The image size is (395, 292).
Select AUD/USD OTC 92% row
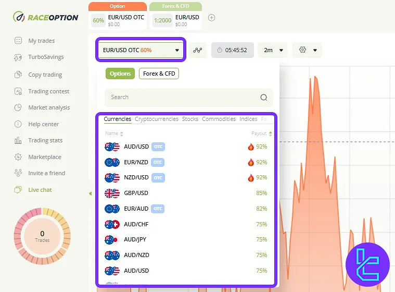tap(186, 147)
